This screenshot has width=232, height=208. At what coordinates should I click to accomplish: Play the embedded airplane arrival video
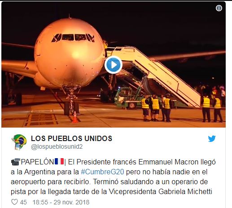click(x=114, y=65)
